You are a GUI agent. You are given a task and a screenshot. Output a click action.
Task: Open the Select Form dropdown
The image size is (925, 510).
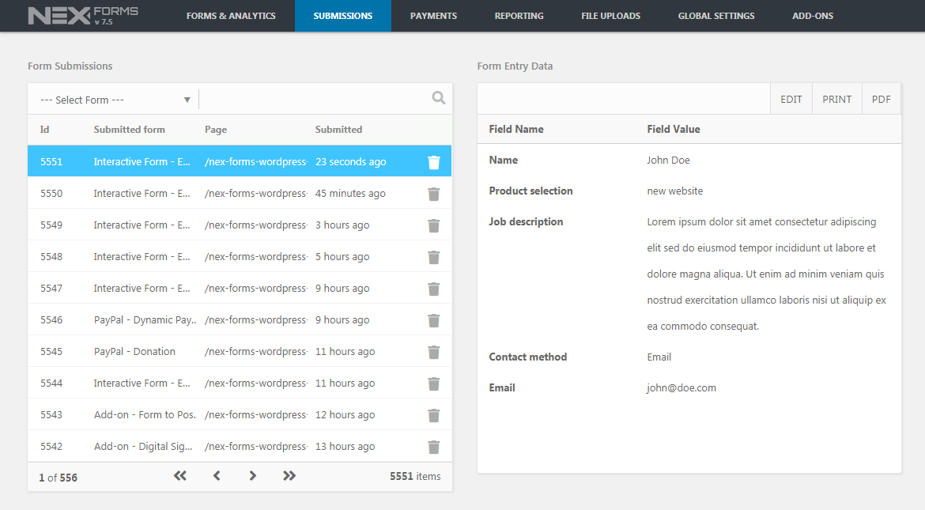point(115,100)
